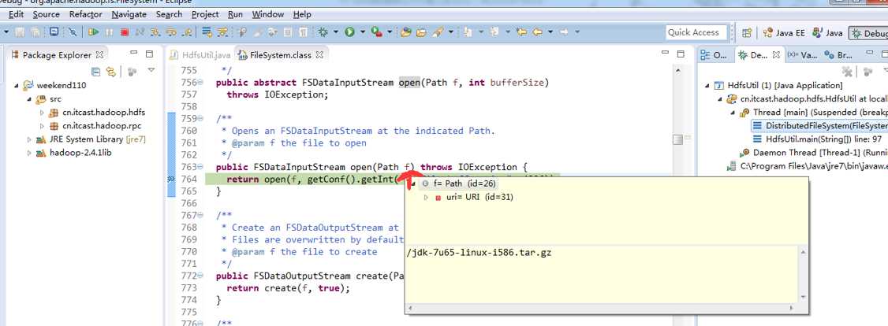Collapse code fold at line 756
This screenshot has width=888, height=326.
[201, 83]
